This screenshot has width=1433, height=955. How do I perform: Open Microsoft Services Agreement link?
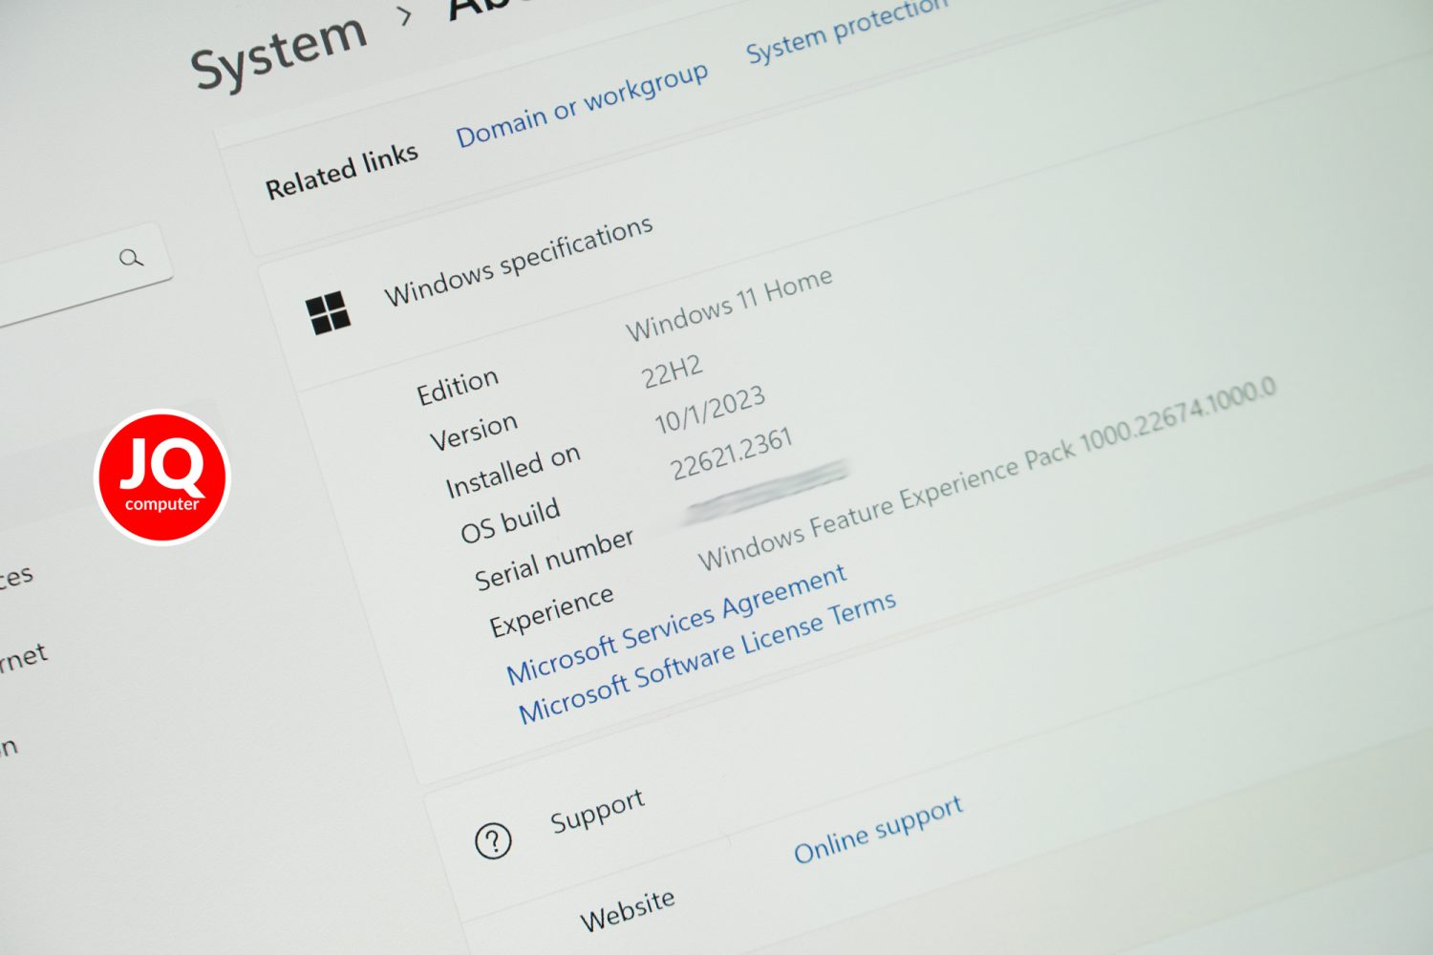click(x=676, y=625)
